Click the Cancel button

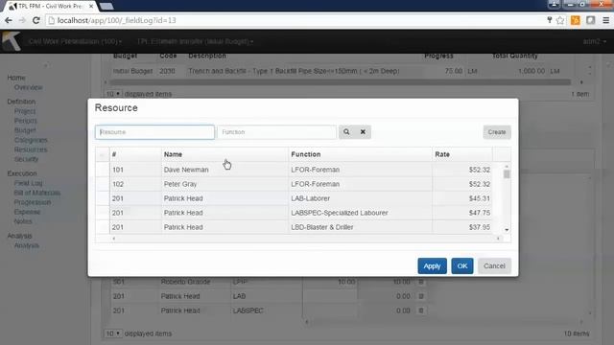(x=494, y=266)
